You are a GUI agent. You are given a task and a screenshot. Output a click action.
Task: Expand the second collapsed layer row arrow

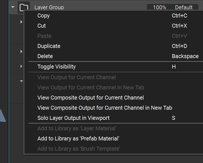pos(21,51)
